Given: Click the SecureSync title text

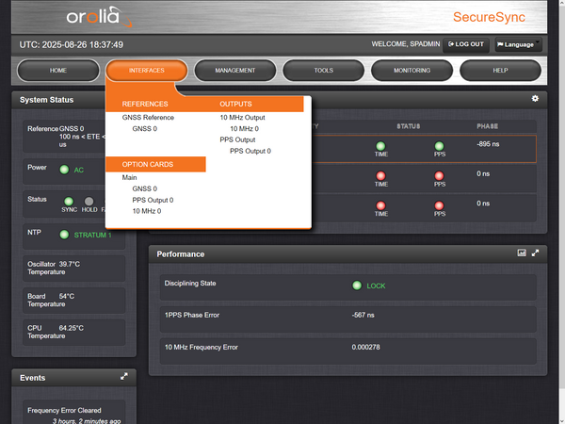Looking at the screenshot, I should [489, 17].
